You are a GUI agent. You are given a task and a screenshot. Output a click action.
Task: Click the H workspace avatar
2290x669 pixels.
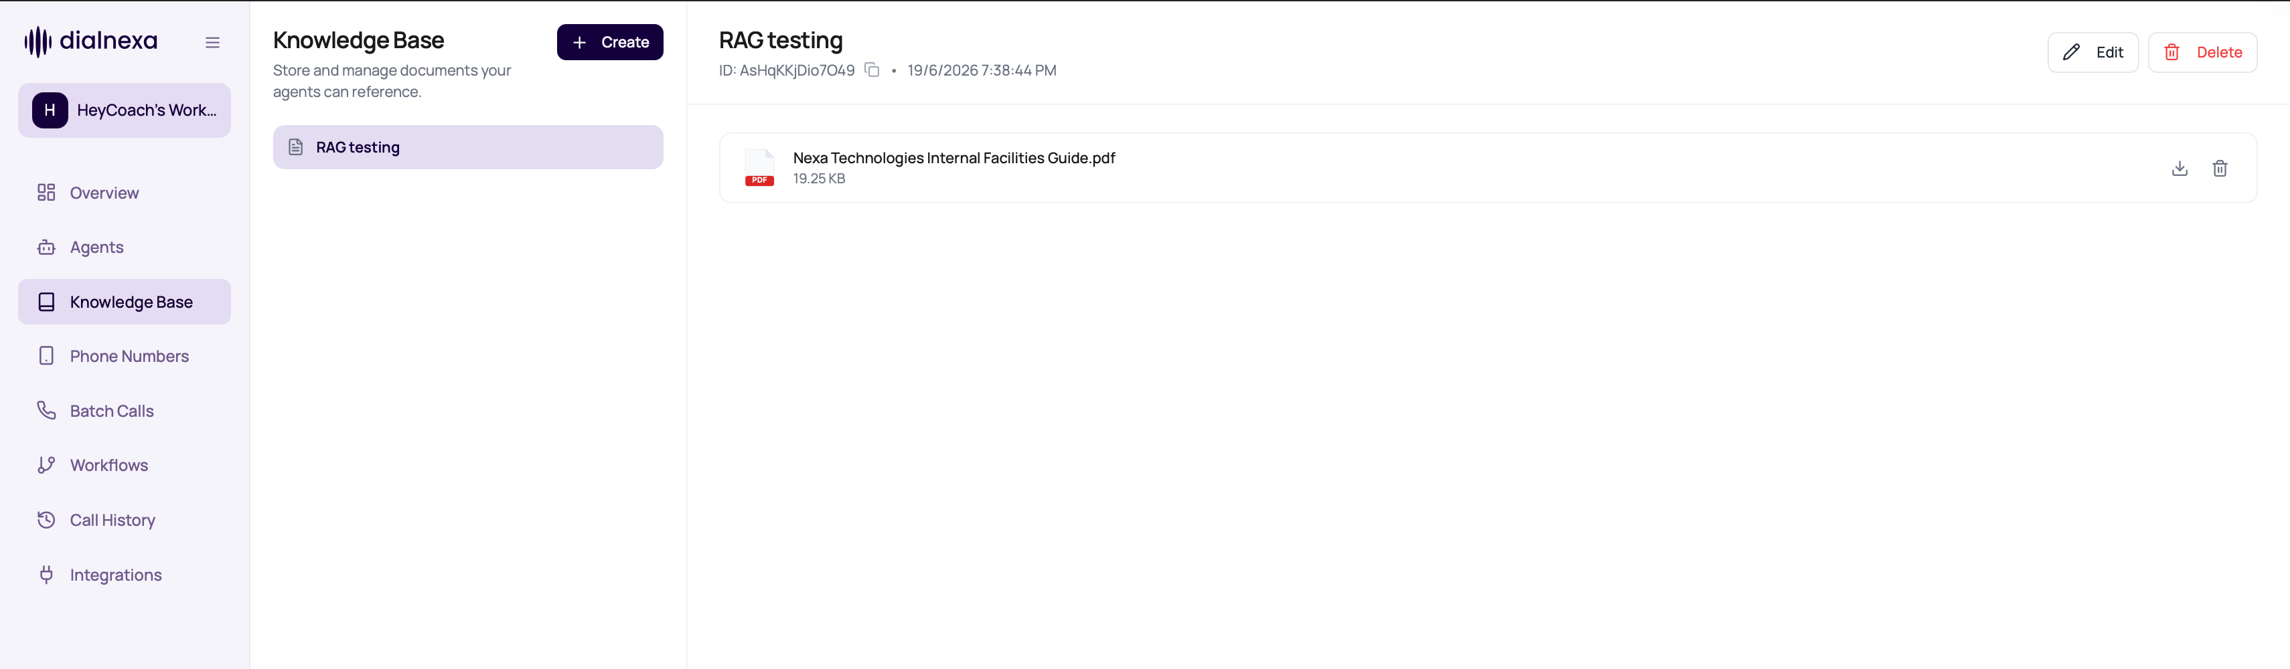pos(50,110)
